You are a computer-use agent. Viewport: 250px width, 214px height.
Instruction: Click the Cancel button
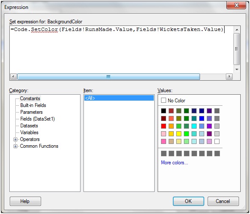[x=223, y=201]
